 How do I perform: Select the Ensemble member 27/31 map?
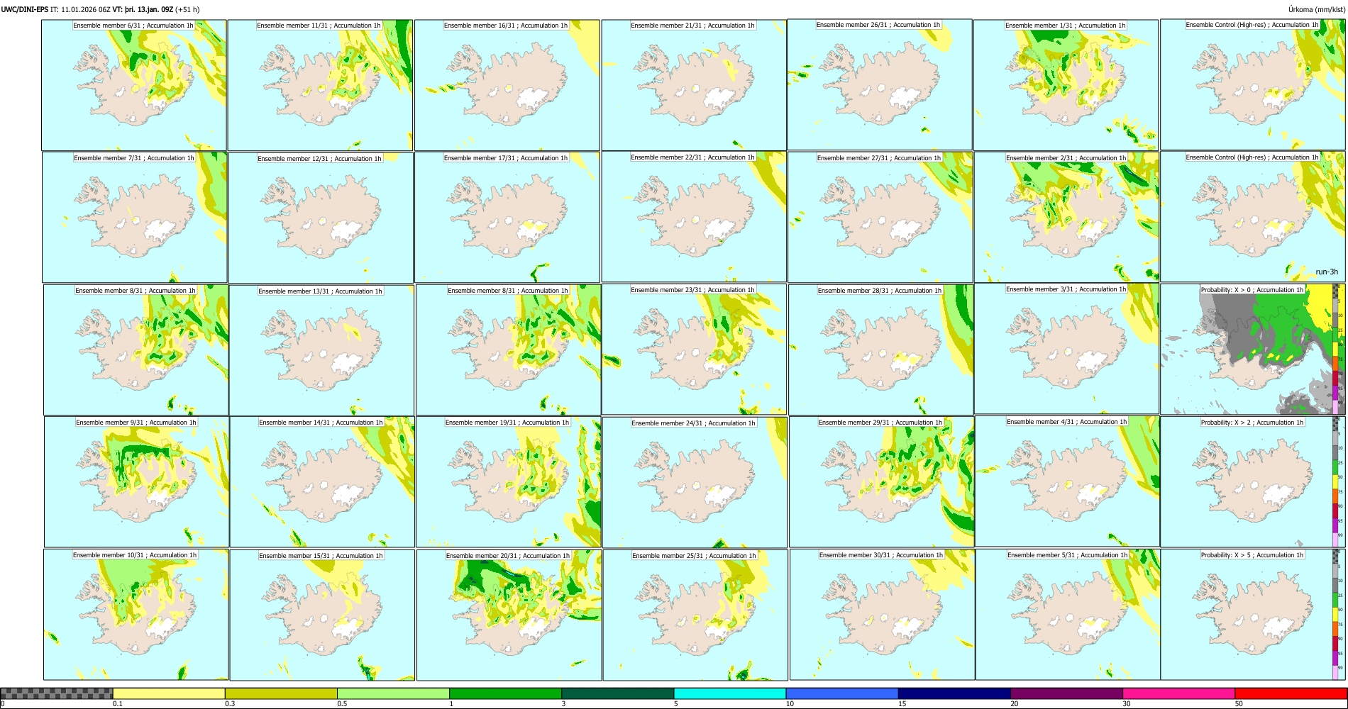point(880,217)
